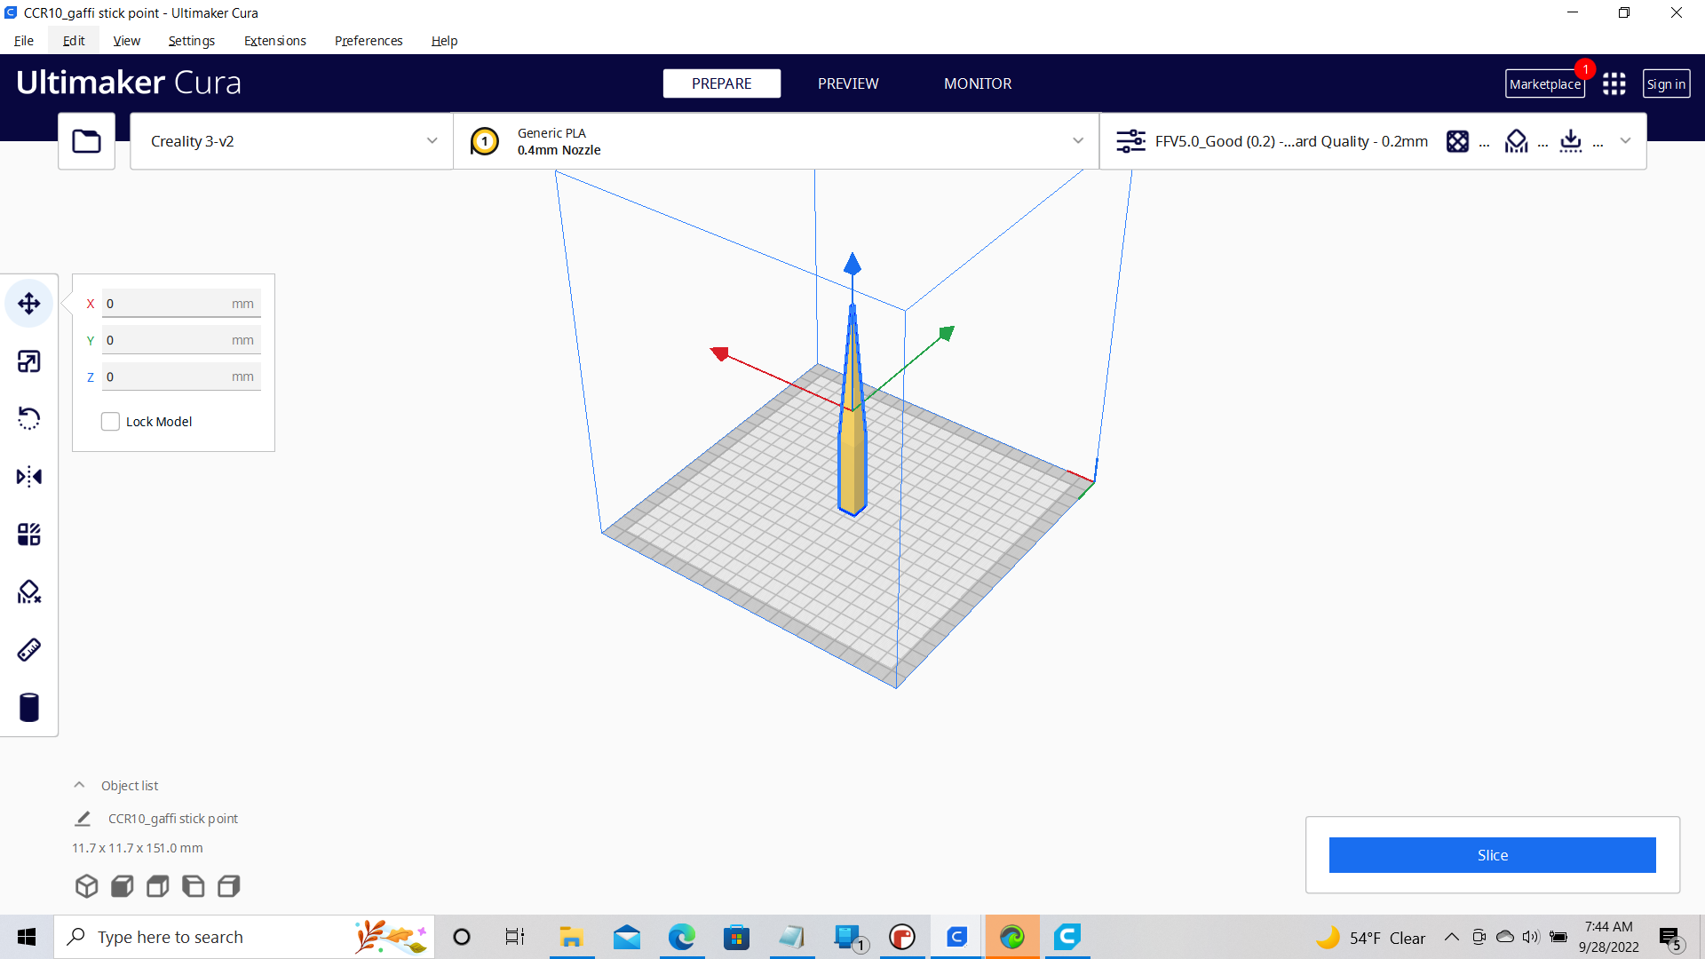Open file folder icon

(x=86, y=141)
